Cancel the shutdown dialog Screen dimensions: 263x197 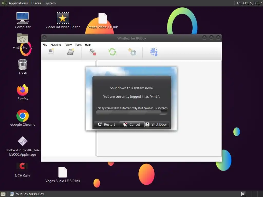(x=132, y=124)
